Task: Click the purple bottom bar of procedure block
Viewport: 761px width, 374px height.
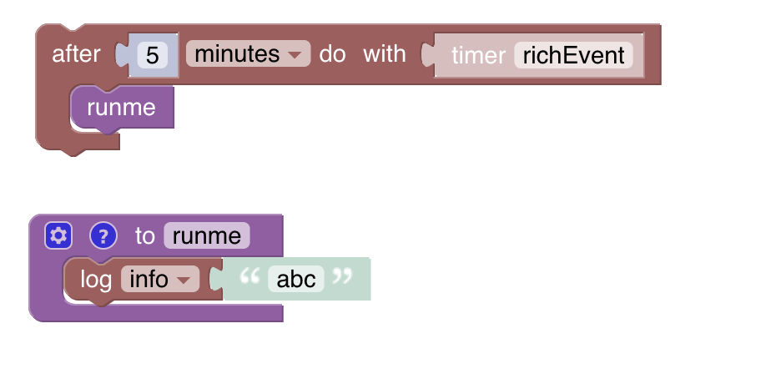Action: click(x=167, y=314)
